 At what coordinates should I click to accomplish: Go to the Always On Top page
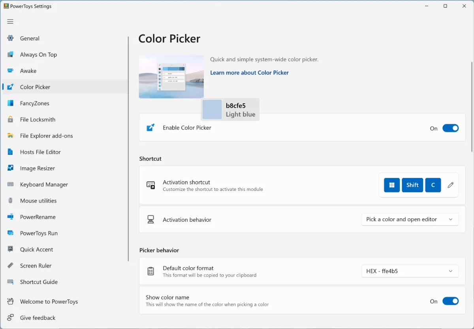point(38,55)
